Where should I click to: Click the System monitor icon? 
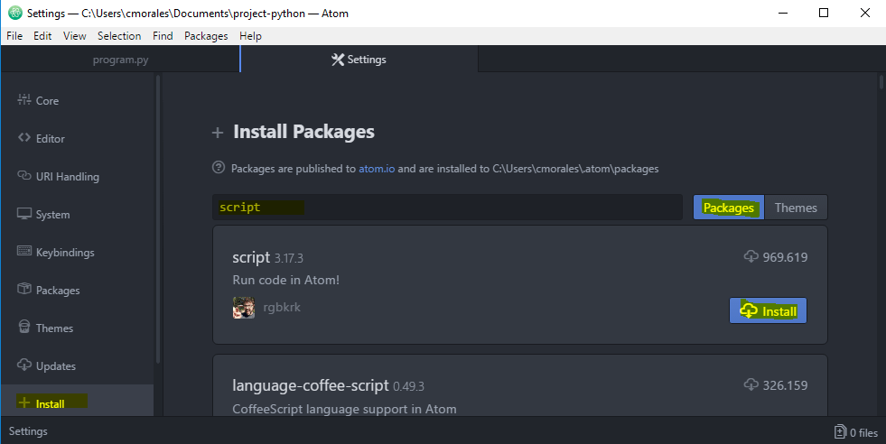(x=24, y=214)
